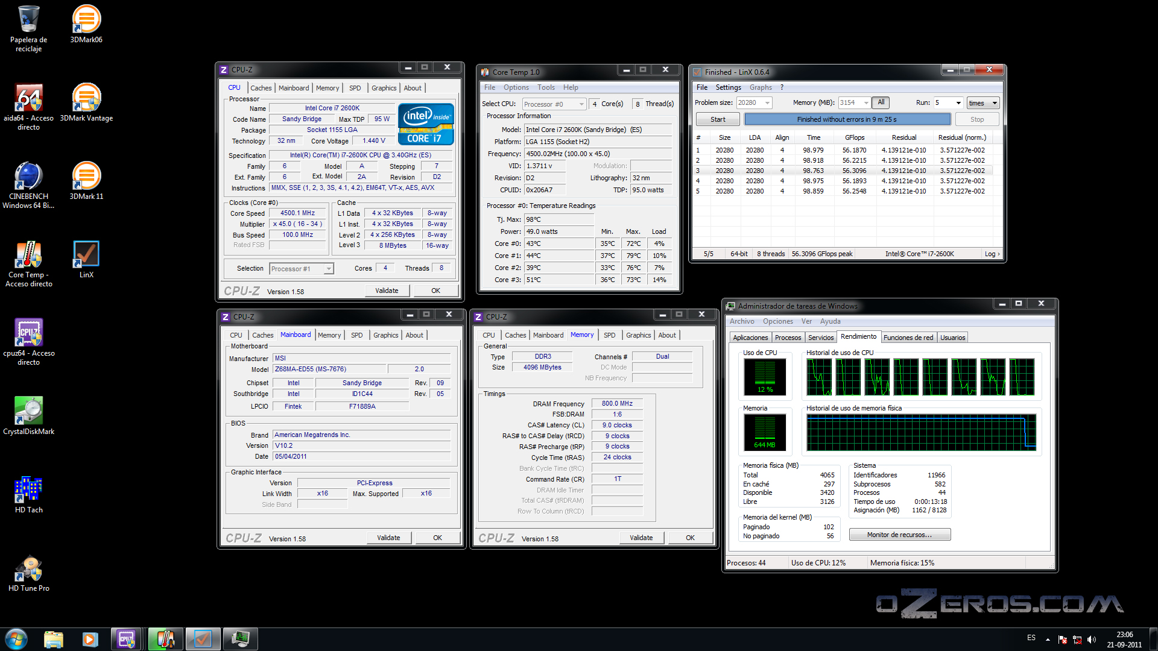The width and height of the screenshot is (1158, 651).
Task: Open the times unit dropdown in LinX
Action: pos(983,103)
